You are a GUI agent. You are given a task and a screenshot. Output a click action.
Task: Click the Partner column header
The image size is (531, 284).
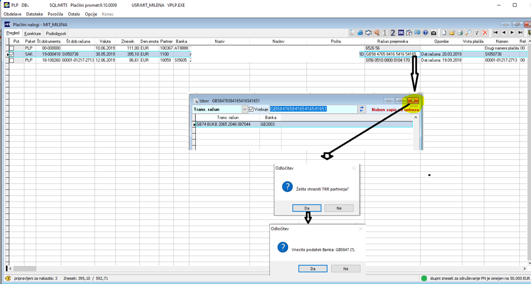166,41
